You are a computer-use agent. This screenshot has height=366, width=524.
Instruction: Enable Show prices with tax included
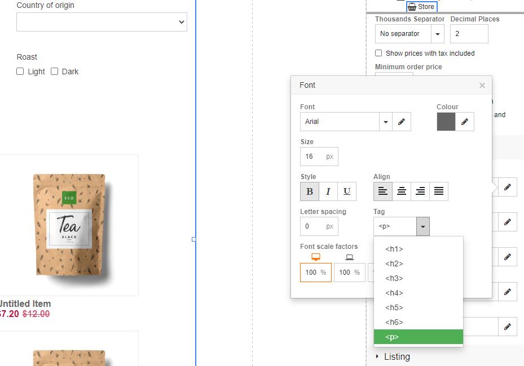coord(378,53)
